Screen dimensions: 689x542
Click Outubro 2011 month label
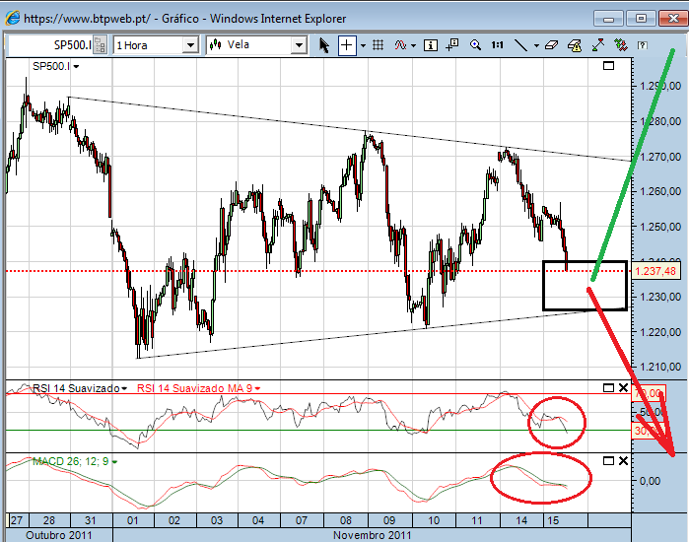(59, 535)
